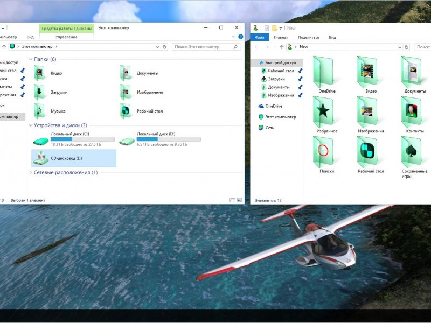The height and width of the screenshot is (323, 431).
Task: Switch Этот компьютер window to large icons view
Action: tap(239, 200)
